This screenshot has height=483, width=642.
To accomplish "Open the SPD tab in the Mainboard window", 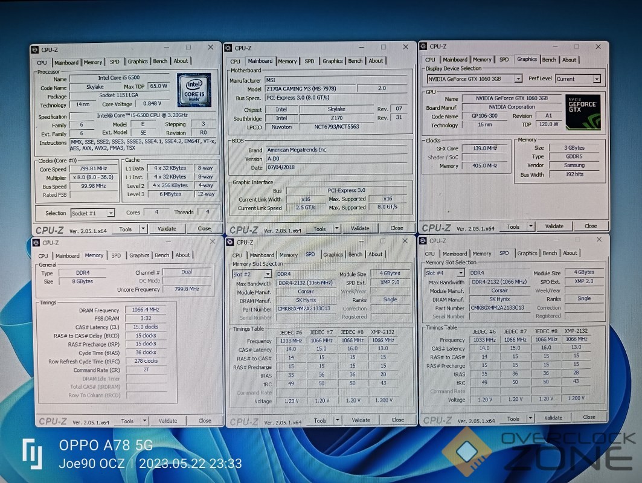I will click(x=310, y=61).
